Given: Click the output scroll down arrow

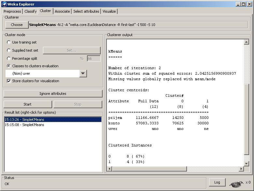Looking at the screenshot, I should 246,163.
